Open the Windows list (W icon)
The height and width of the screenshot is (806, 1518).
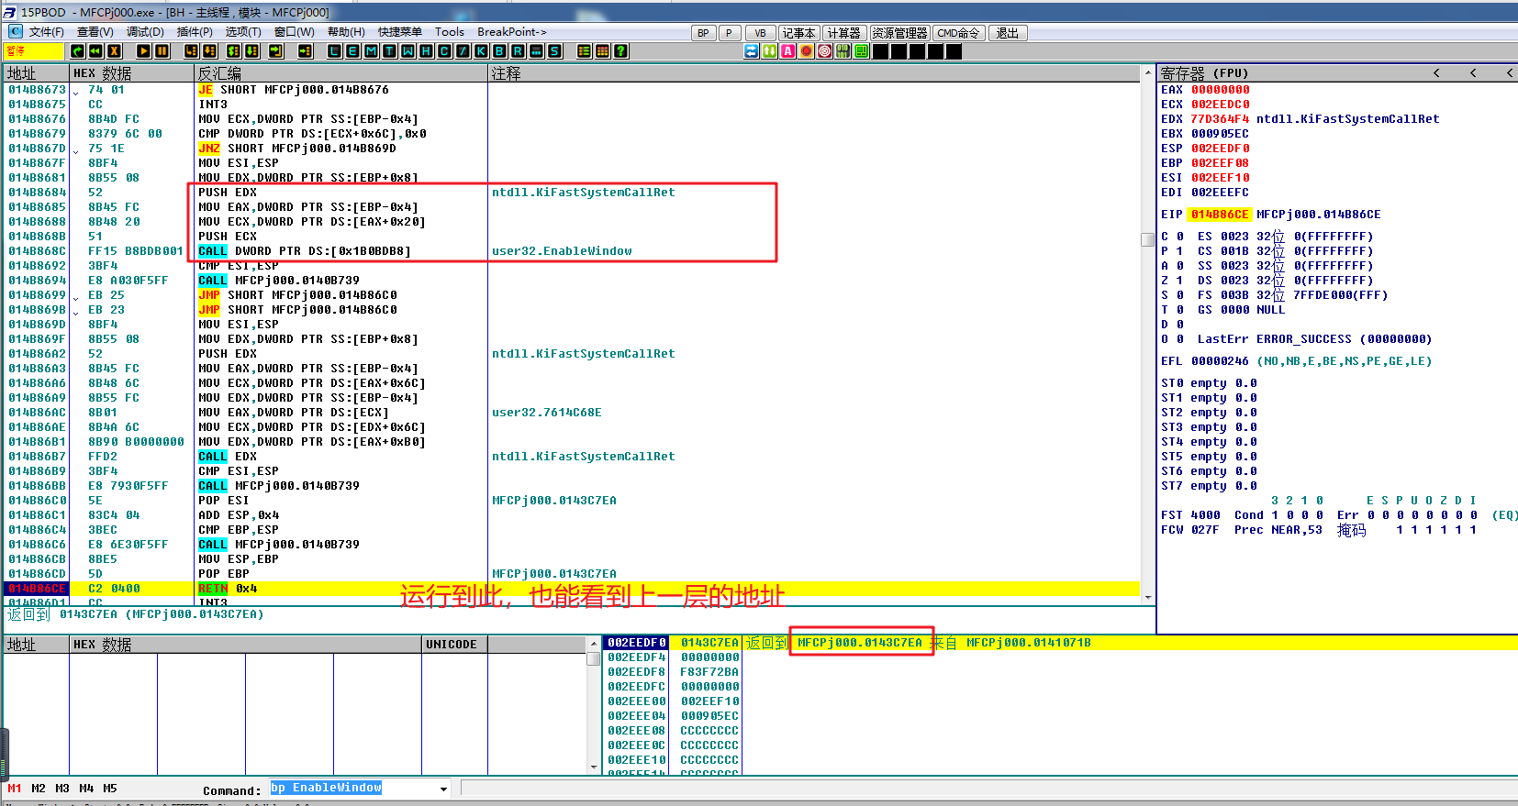408,51
